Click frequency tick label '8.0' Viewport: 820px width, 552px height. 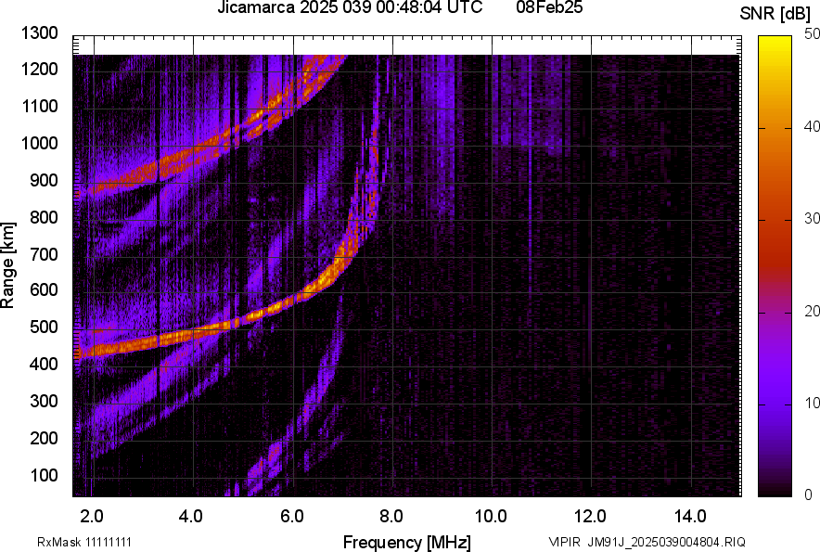click(391, 517)
